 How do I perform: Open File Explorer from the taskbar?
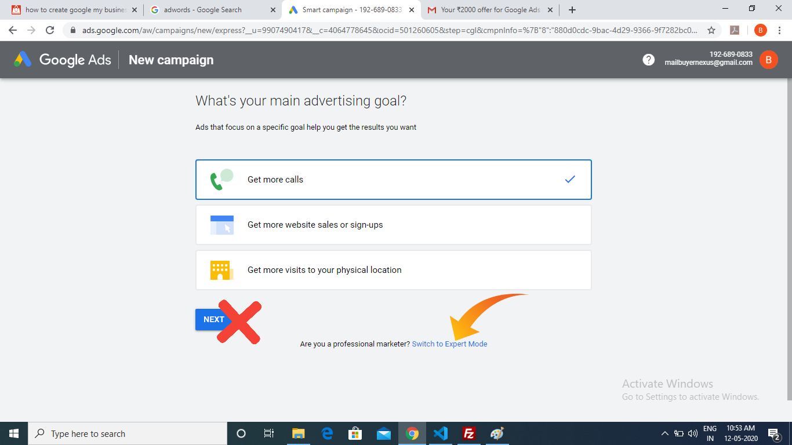click(x=298, y=433)
